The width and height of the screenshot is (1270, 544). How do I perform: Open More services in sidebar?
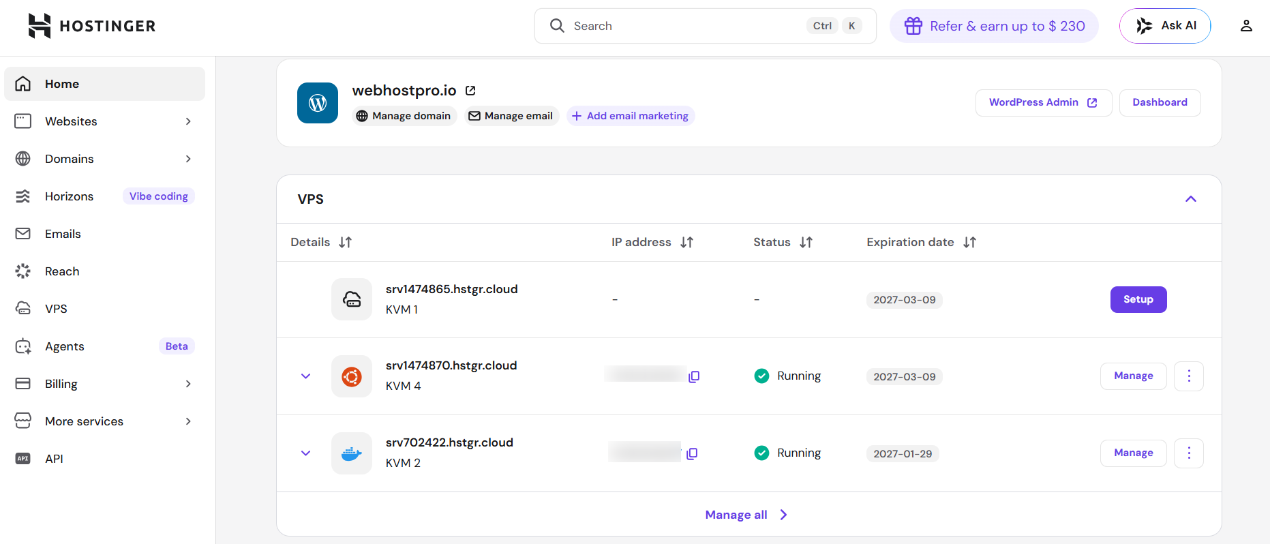tap(105, 421)
